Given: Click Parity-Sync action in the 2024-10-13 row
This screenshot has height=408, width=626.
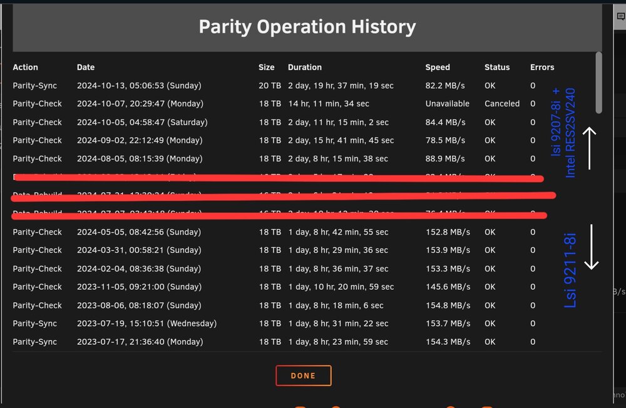Looking at the screenshot, I should 34,86.
